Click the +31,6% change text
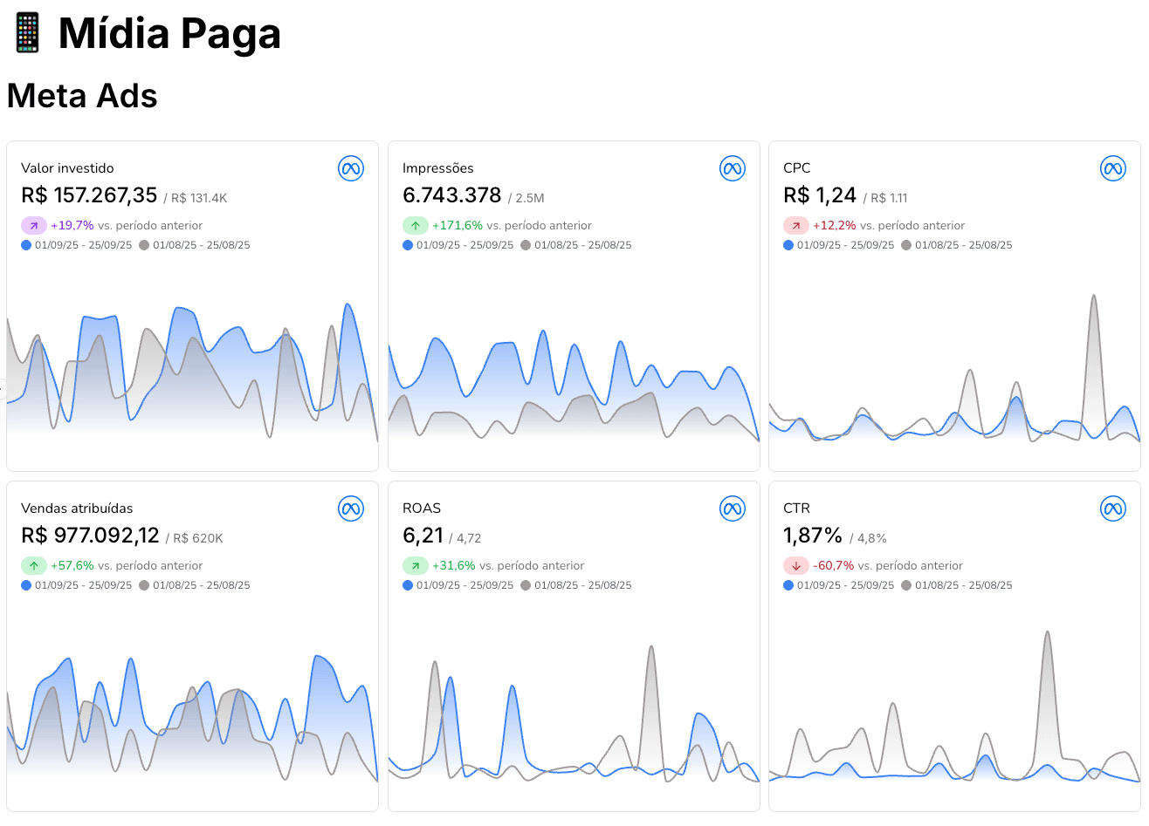The width and height of the screenshot is (1149, 826). coord(454,565)
